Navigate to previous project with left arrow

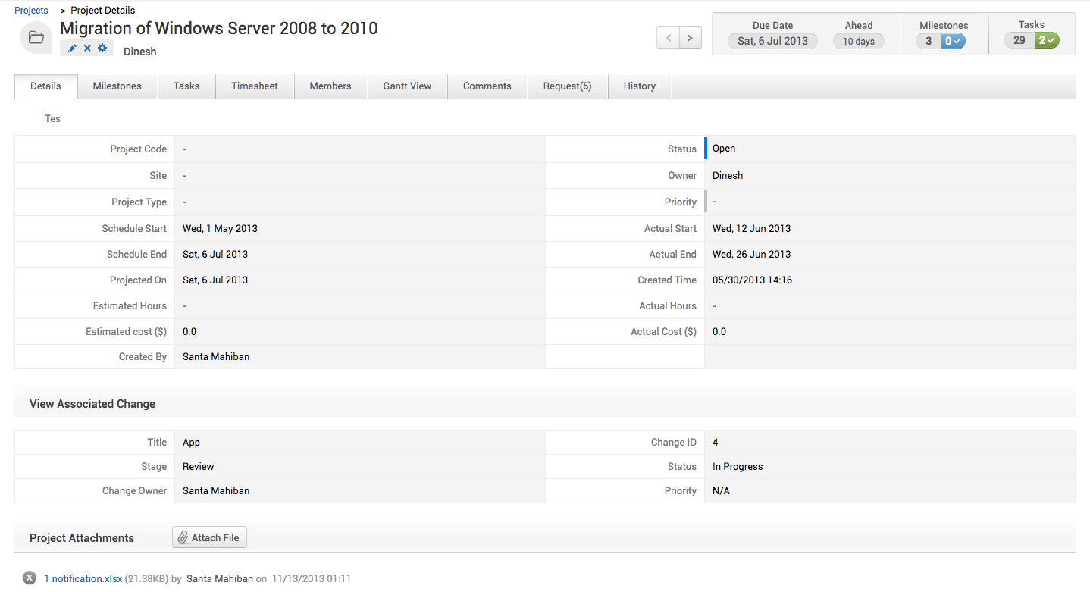(x=668, y=37)
